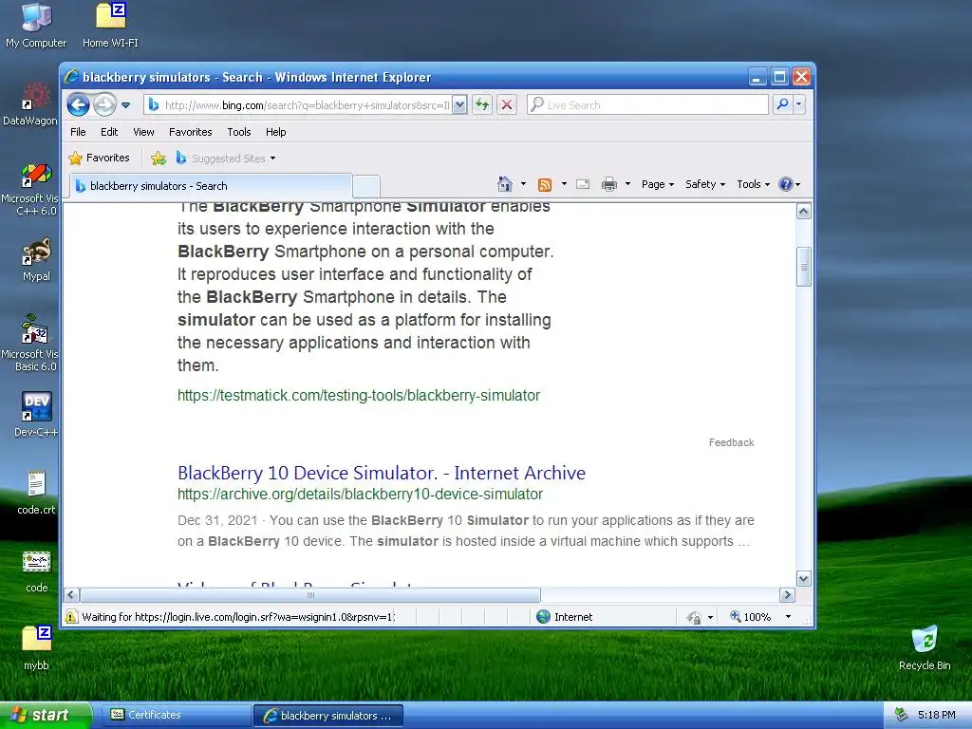The height and width of the screenshot is (729, 972).
Task: Click the 100% zoom level button
Action: pyautogui.click(x=751, y=617)
